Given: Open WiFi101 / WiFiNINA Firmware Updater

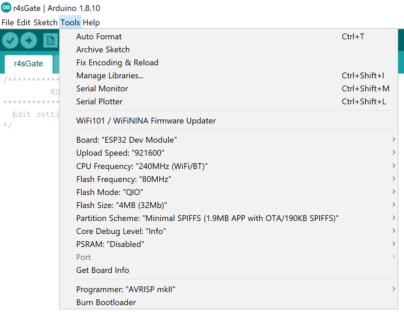Looking at the screenshot, I should point(146,121).
